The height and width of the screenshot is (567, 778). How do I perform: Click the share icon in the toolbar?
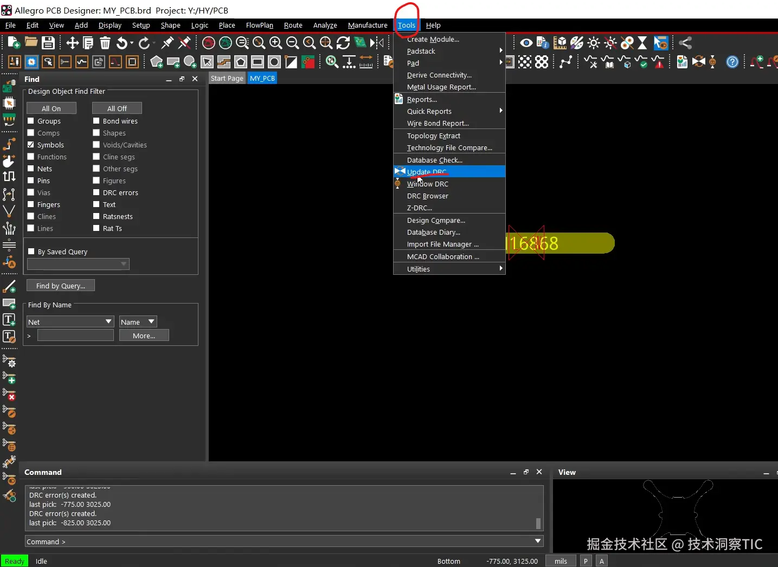tap(685, 43)
